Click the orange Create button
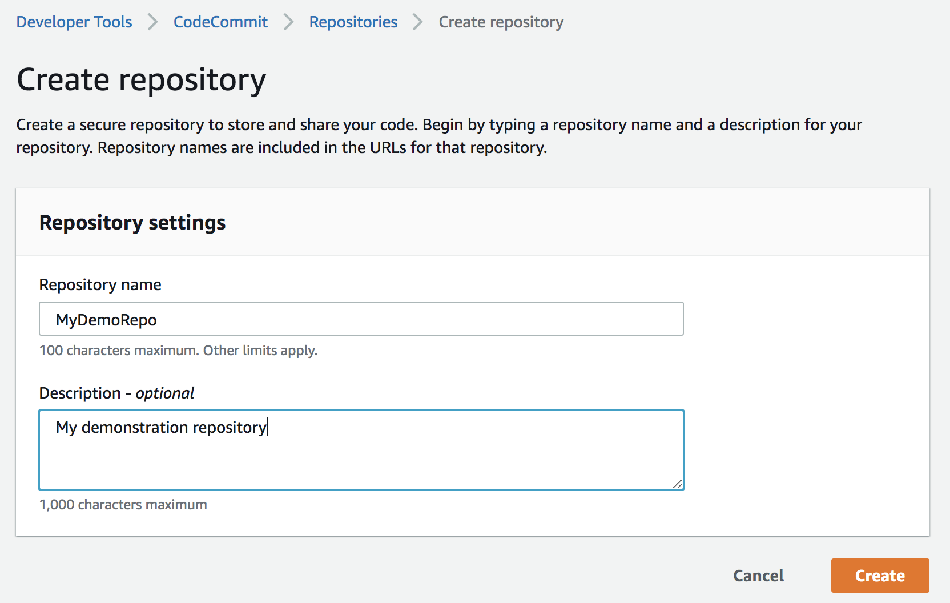 click(x=880, y=576)
